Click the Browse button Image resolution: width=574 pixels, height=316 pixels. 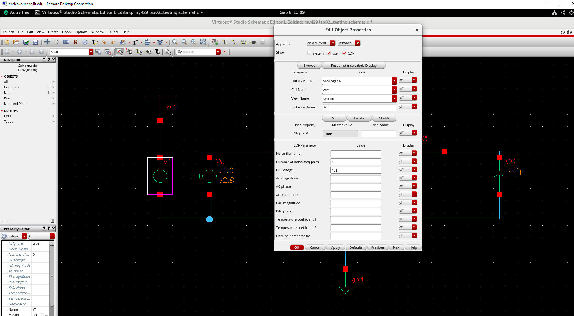click(x=309, y=66)
